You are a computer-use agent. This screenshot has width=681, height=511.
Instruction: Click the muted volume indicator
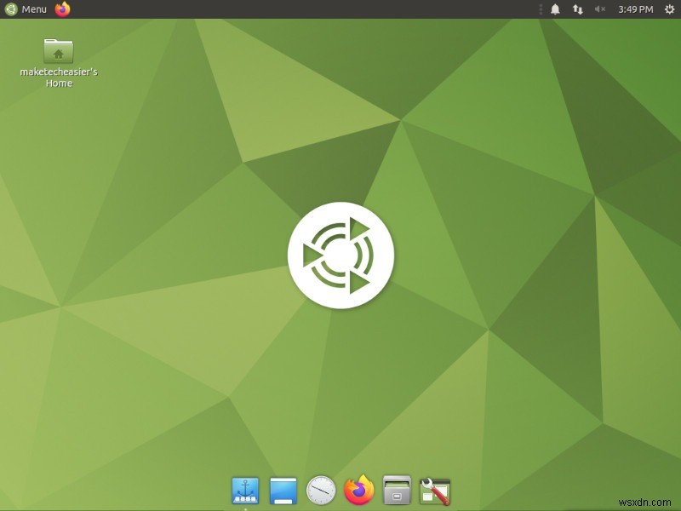[x=600, y=9]
